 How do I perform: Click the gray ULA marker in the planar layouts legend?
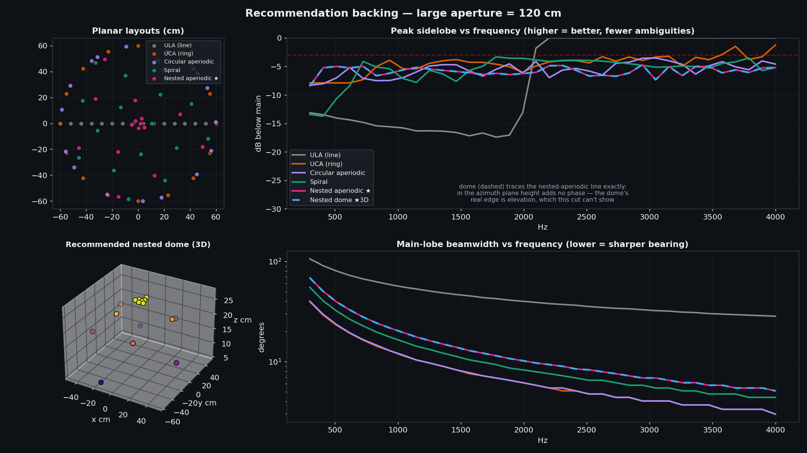pyautogui.click(x=154, y=46)
